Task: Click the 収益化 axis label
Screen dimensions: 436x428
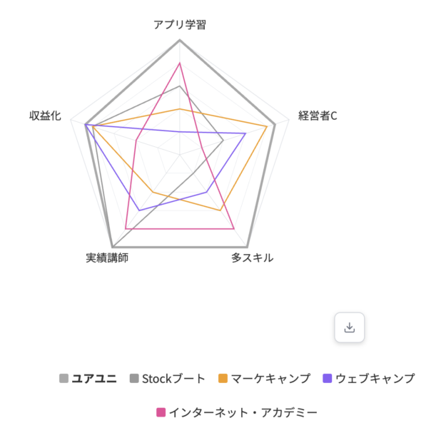Action: click(45, 116)
